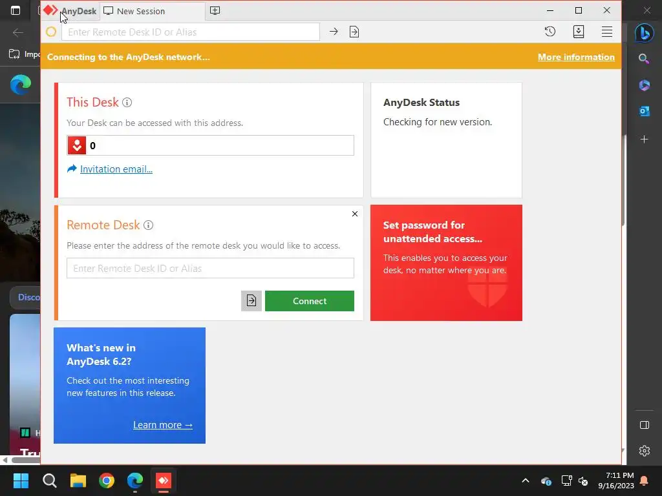Image resolution: width=662 pixels, height=496 pixels.
Task: Open Windows taskbar search
Action: pos(49,480)
